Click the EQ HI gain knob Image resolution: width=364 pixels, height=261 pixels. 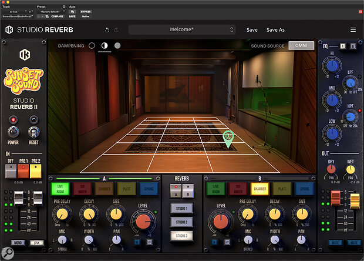point(332,66)
